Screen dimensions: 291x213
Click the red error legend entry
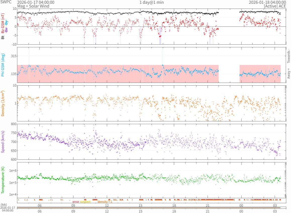click(76, 202)
